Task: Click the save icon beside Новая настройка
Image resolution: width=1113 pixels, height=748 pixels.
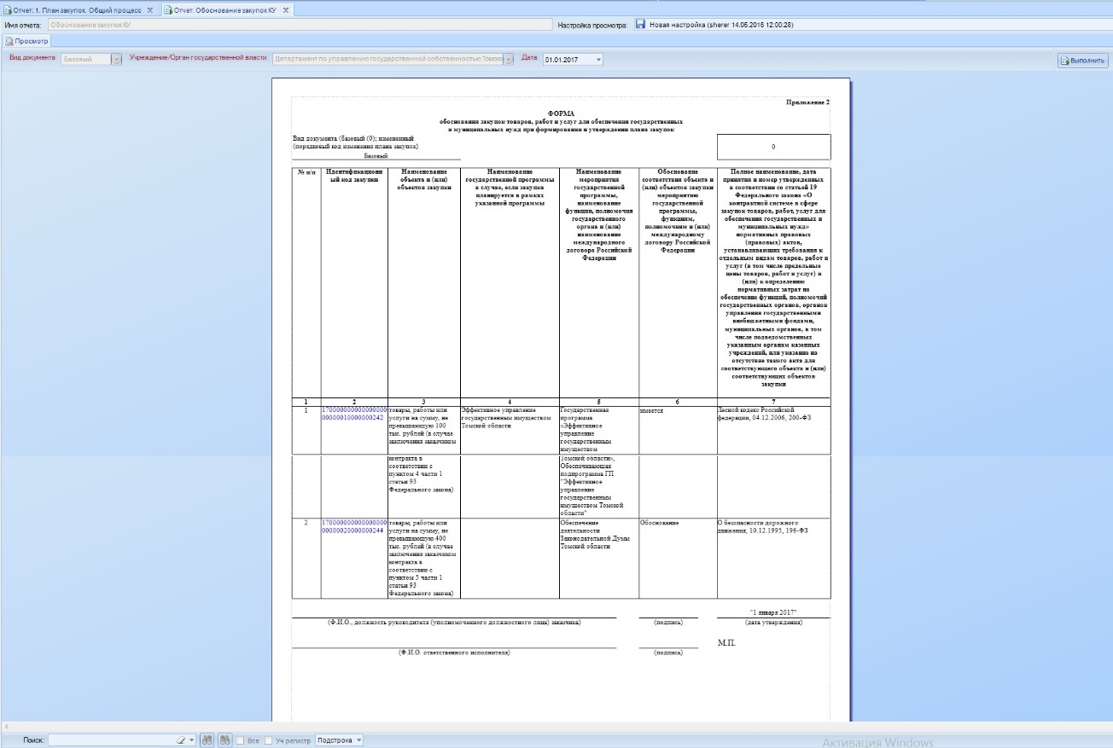Action: pos(640,26)
